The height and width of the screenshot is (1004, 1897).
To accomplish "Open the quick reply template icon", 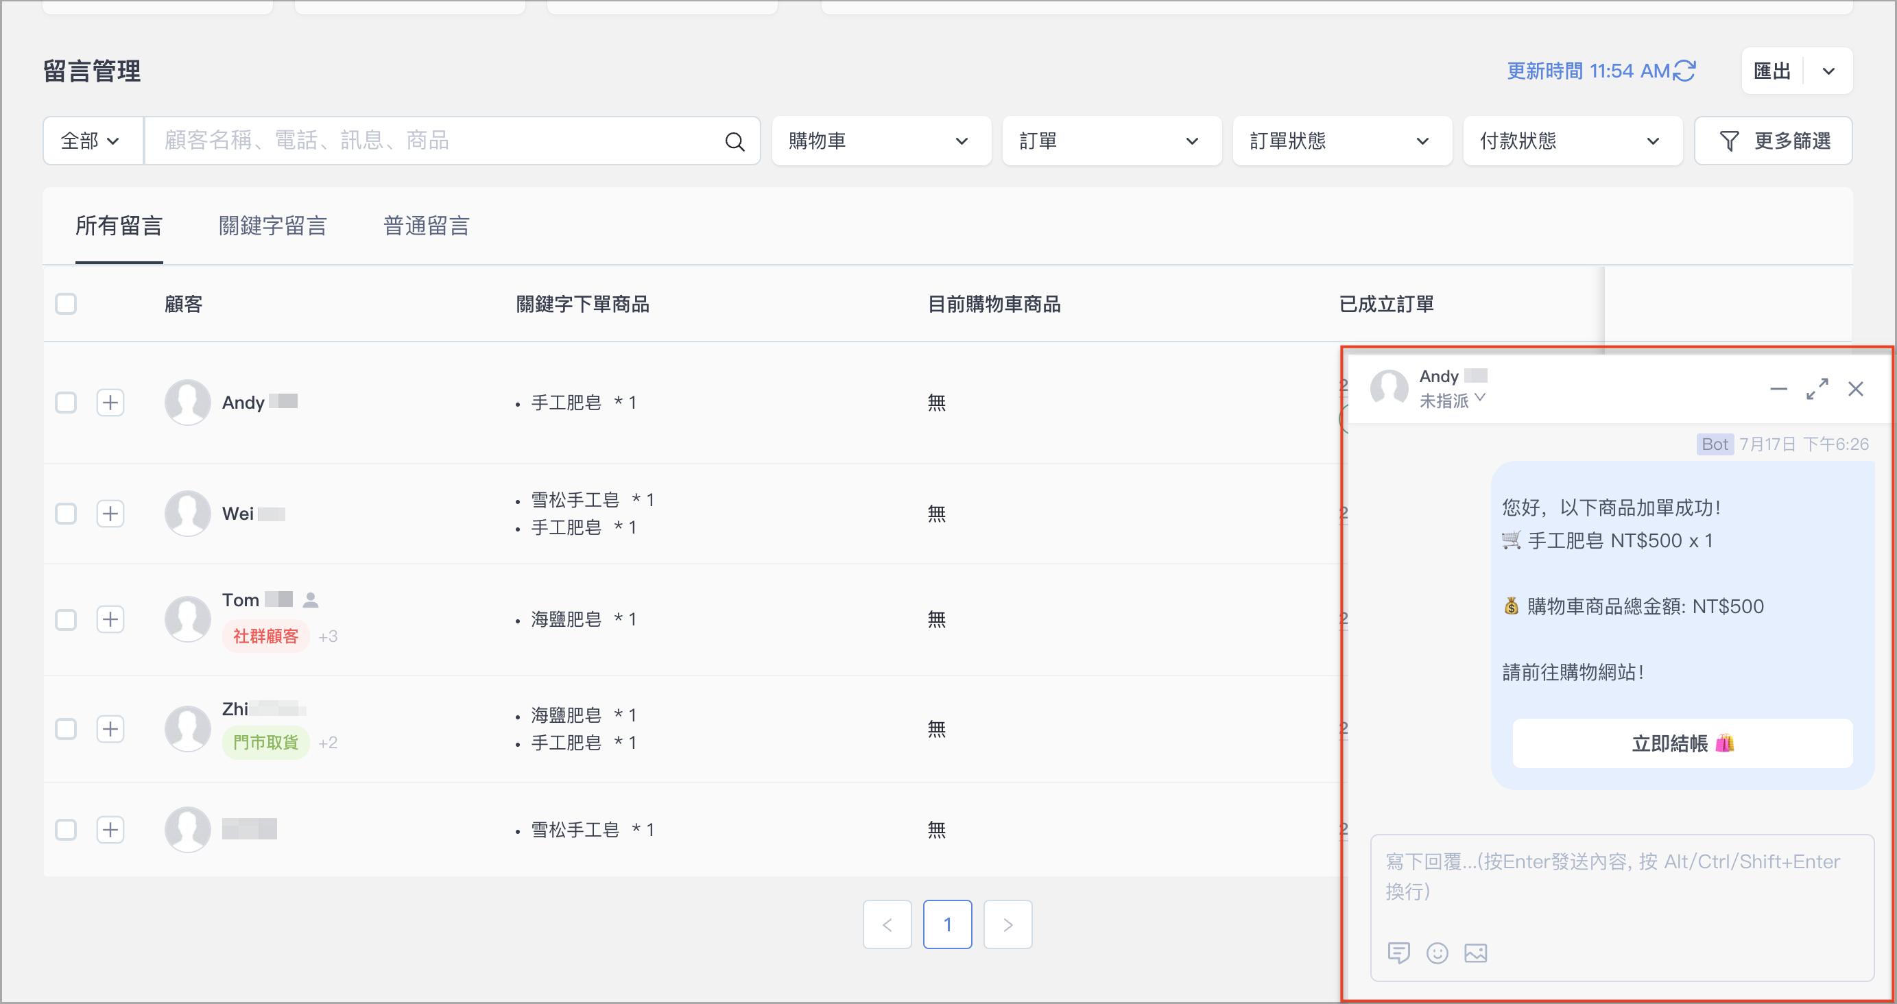I will [1398, 953].
